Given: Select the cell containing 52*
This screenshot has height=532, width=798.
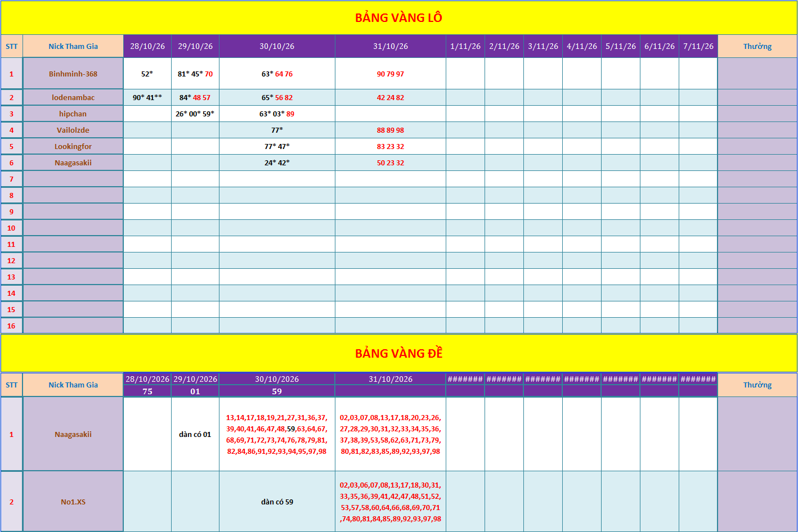Looking at the screenshot, I should click(147, 74).
